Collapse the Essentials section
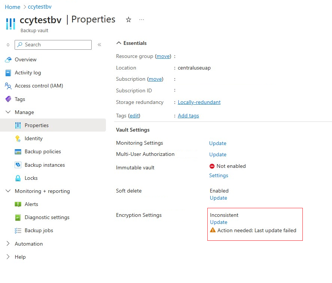This screenshot has width=332, height=283. (119, 43)
